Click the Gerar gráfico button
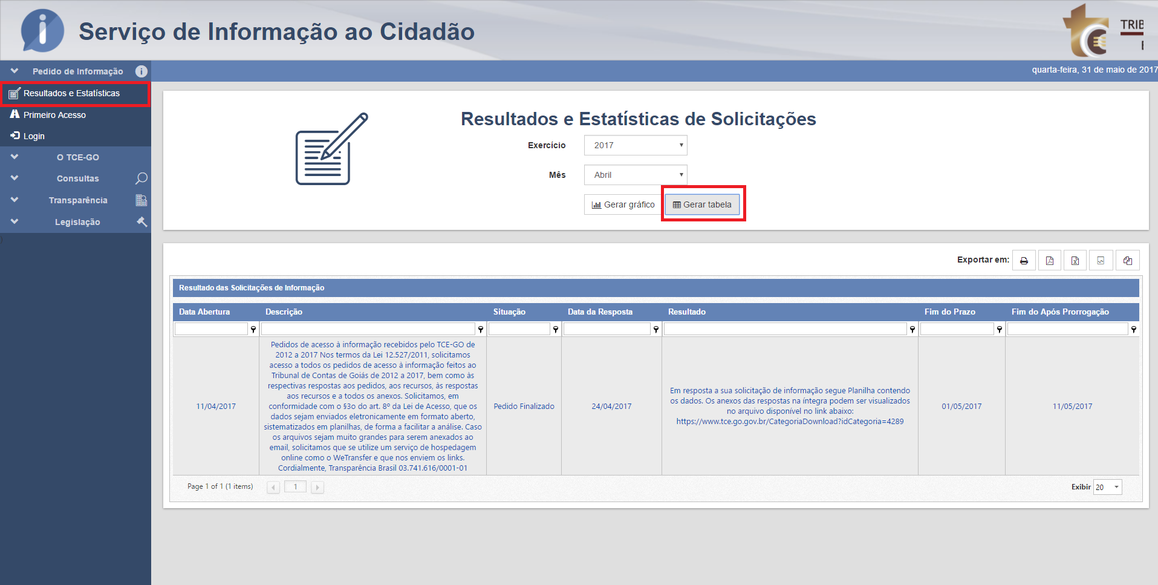The height and width of the screenshot is (585, 1158). 623,204
